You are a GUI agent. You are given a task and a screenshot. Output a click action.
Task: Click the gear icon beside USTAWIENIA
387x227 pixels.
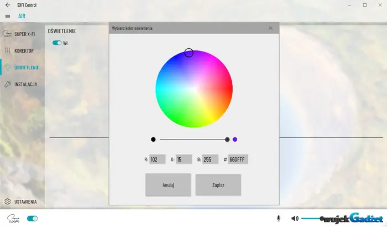pos(8,202)
